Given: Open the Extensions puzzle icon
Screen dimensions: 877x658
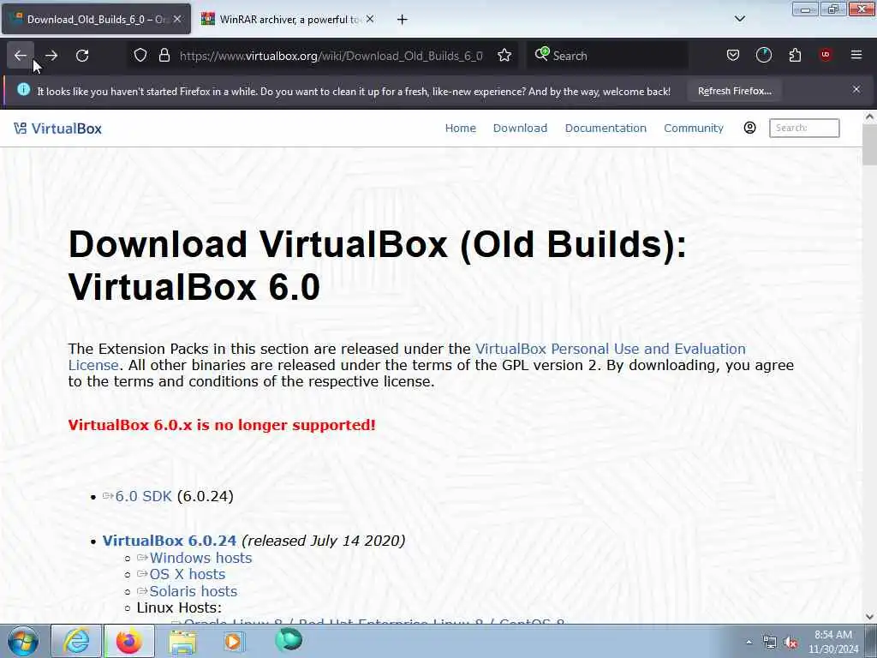Looking at the screenshot, I should (x=795, y=56).
